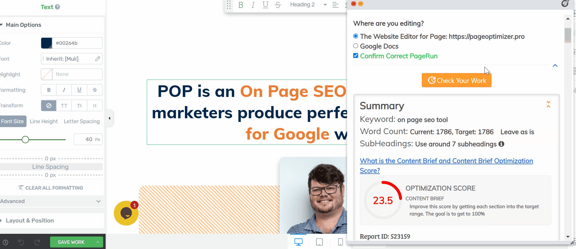This screenshot has width=576, height=249.
Task: Click the undo icon
Action: click(21, 242)
